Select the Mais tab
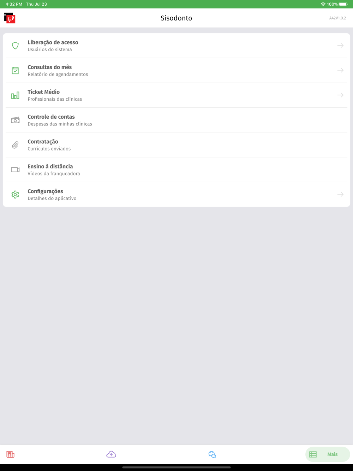Screen dimensions: 353x471 click(x=328, y=454)
